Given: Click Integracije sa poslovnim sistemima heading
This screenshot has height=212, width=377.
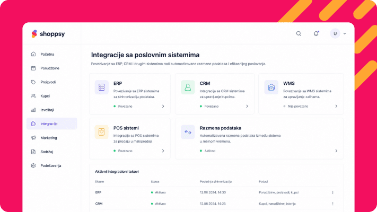Looking at the screenshot, I should click(145, 55).
